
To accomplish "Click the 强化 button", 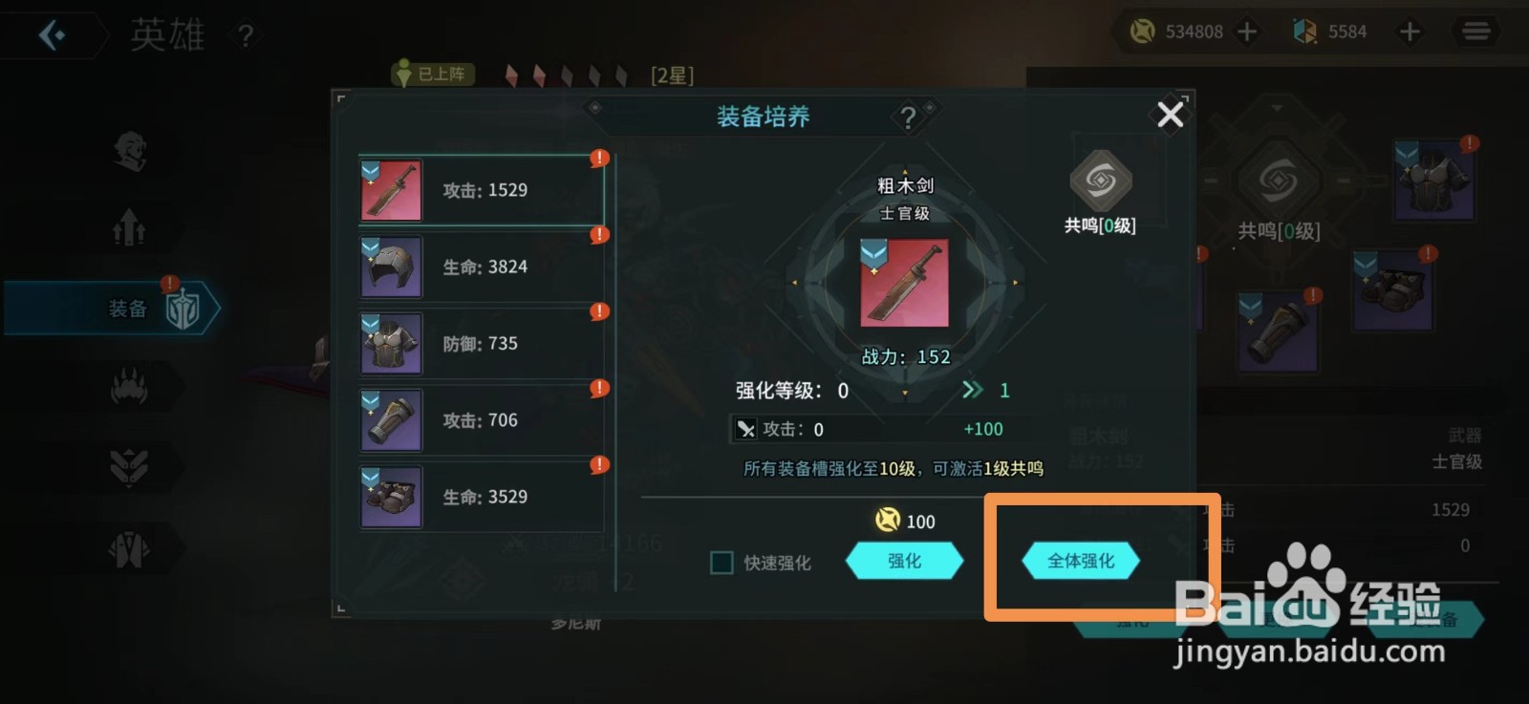I will click(x=905, y=561).
